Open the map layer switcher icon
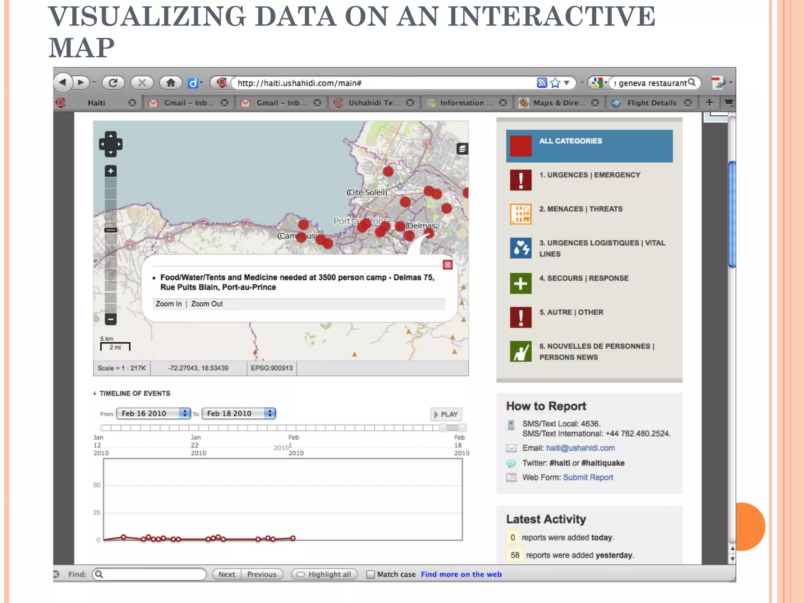Image resolution: width=804 pixels, height=603 pixels. [x=462, y=149]
